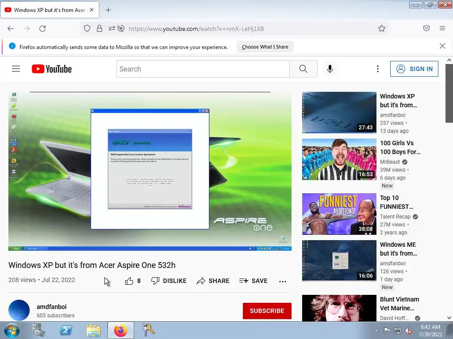Open Server Manager from the taskbar
The width and height of the screenshot is (453, 339).
click(39, 330)
